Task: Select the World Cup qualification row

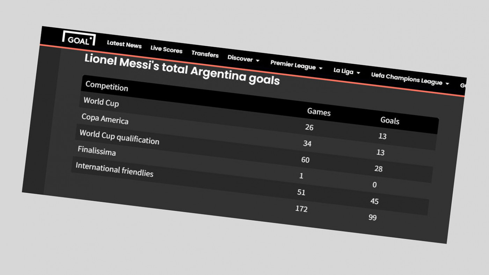Action: [x=119, y=137]
